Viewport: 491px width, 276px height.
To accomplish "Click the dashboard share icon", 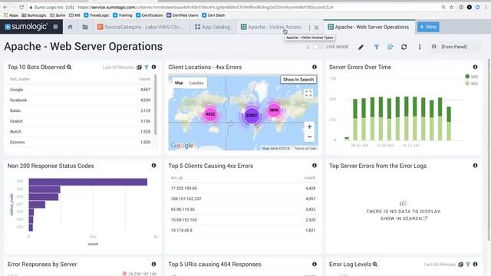I will pyautogui.click(x=390, y=47).
